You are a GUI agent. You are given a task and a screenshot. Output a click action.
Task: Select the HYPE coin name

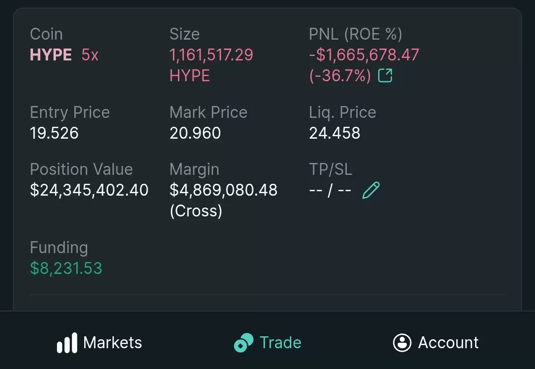click(x=51, y=54)
